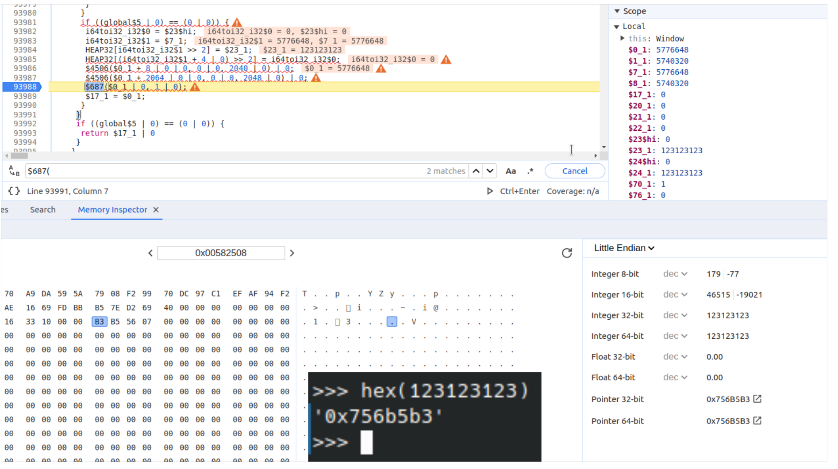
Task: Toggle the find and replace icon
Action: [14, 171]
